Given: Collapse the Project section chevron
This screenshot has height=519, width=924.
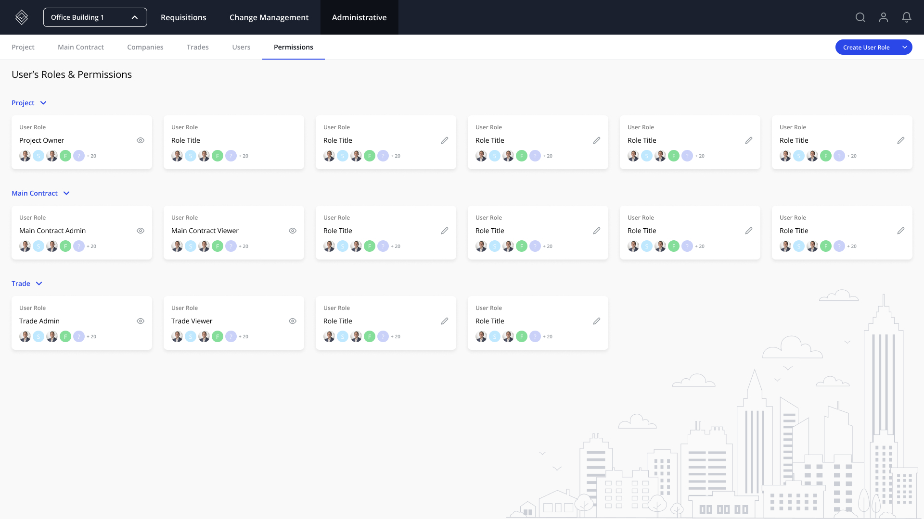Looking at the screenshot, I should pyautogui.click(x=43, y=102).
